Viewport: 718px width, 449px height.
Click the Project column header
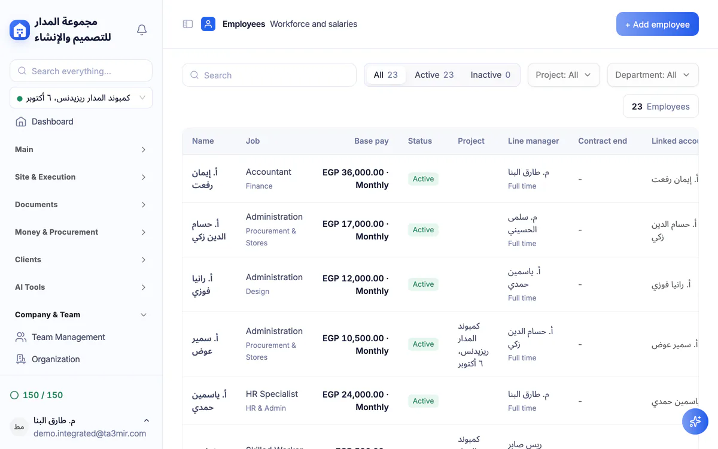pyautogui.click(x=471, y=141)
